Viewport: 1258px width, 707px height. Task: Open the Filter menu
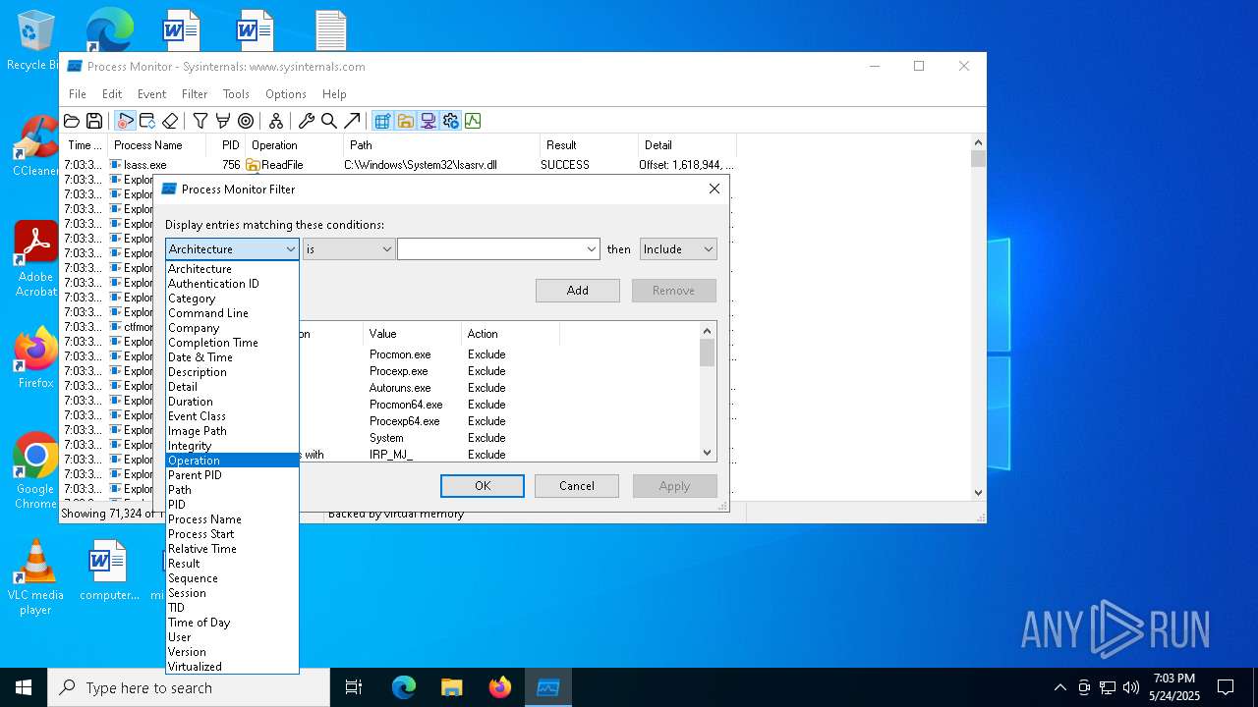pyautogui.click(x=195, y=94)
